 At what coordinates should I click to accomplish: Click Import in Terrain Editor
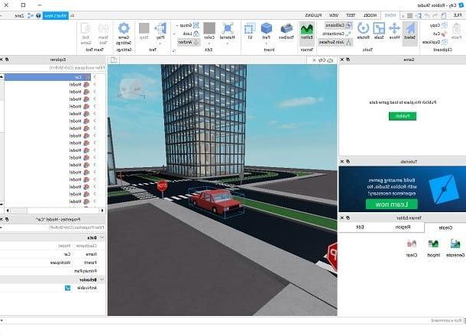433,248
